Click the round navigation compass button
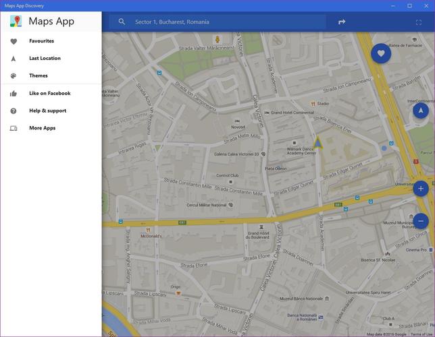The height and width of the screenshot is (337, 435). 421,111
